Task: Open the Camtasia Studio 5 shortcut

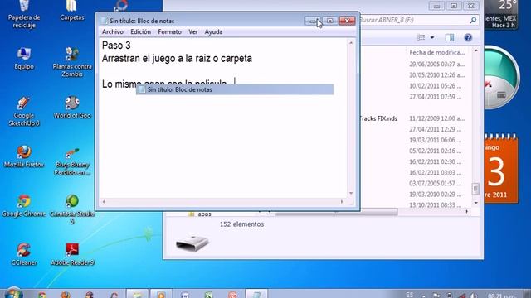Action: point(72,209)
